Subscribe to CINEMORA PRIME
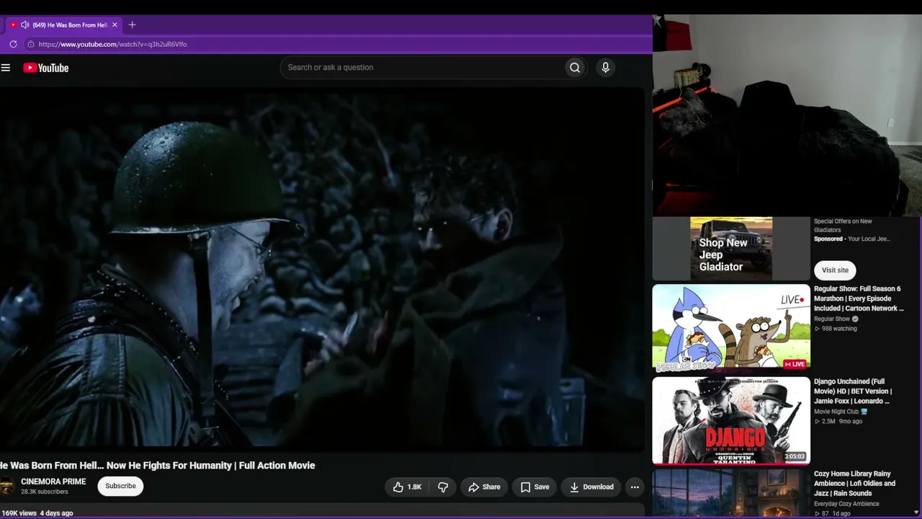 point(120,487)
